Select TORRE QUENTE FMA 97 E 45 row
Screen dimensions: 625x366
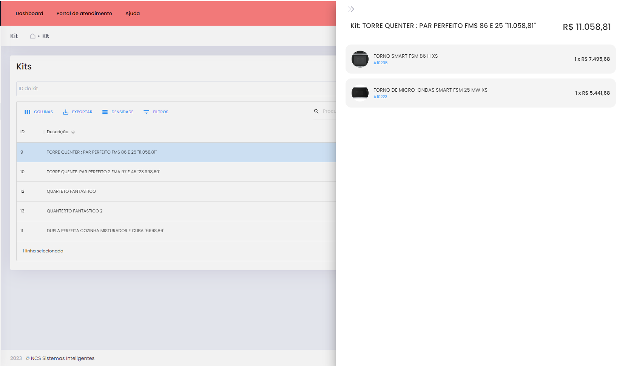click(103, 172)
